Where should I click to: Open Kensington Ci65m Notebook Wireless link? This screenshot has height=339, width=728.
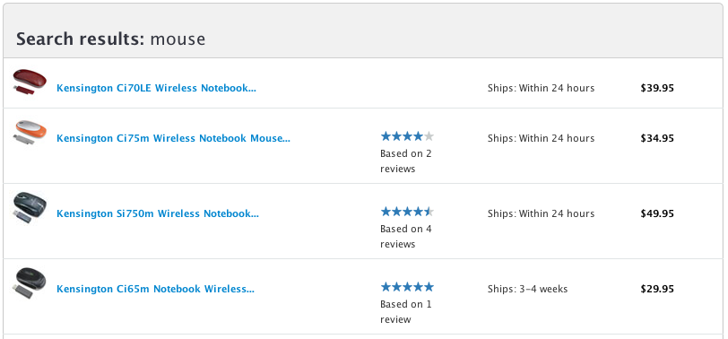155,289
